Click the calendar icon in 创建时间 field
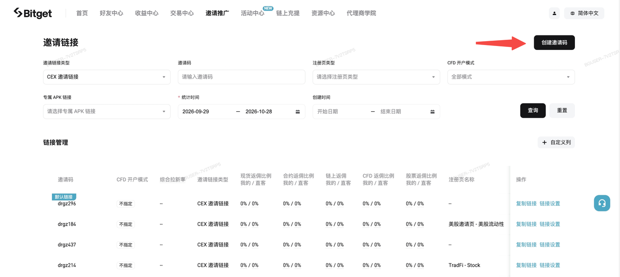 coord(432,111)
